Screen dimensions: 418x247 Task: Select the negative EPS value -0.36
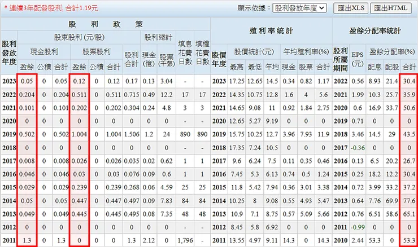pos(358,148)
